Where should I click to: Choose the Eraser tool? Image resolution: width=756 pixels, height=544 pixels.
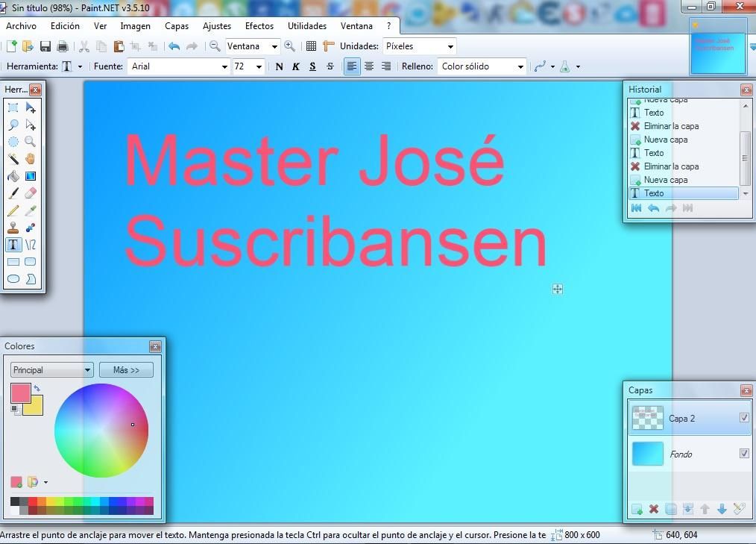31,194
